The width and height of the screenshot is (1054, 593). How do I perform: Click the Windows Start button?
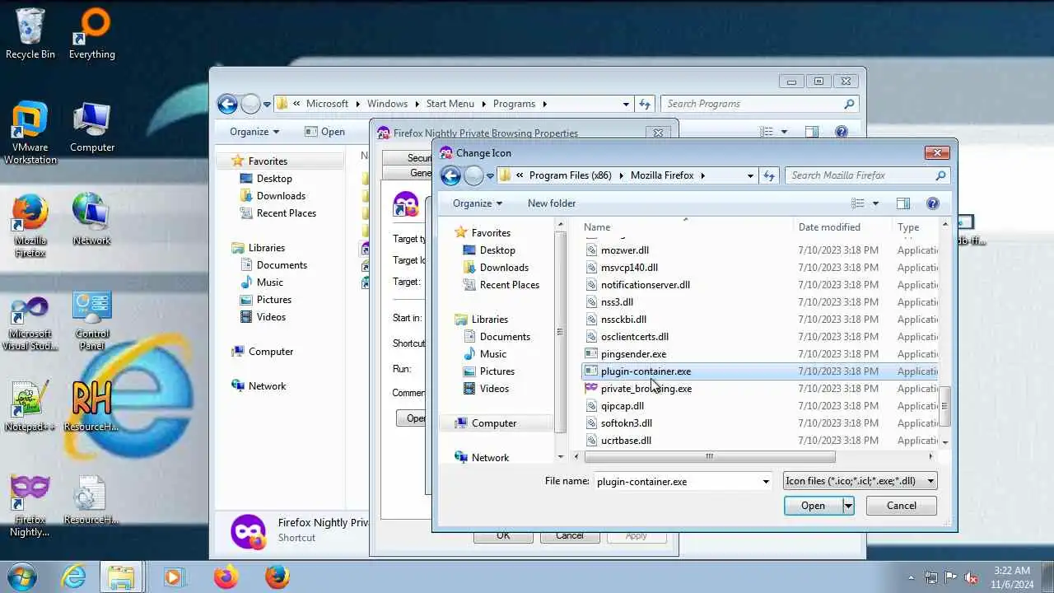[22, 576]
